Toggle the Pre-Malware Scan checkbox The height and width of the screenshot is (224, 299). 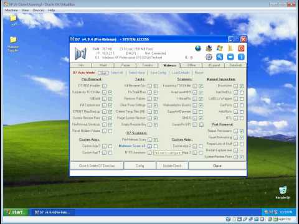pos(156,140)
